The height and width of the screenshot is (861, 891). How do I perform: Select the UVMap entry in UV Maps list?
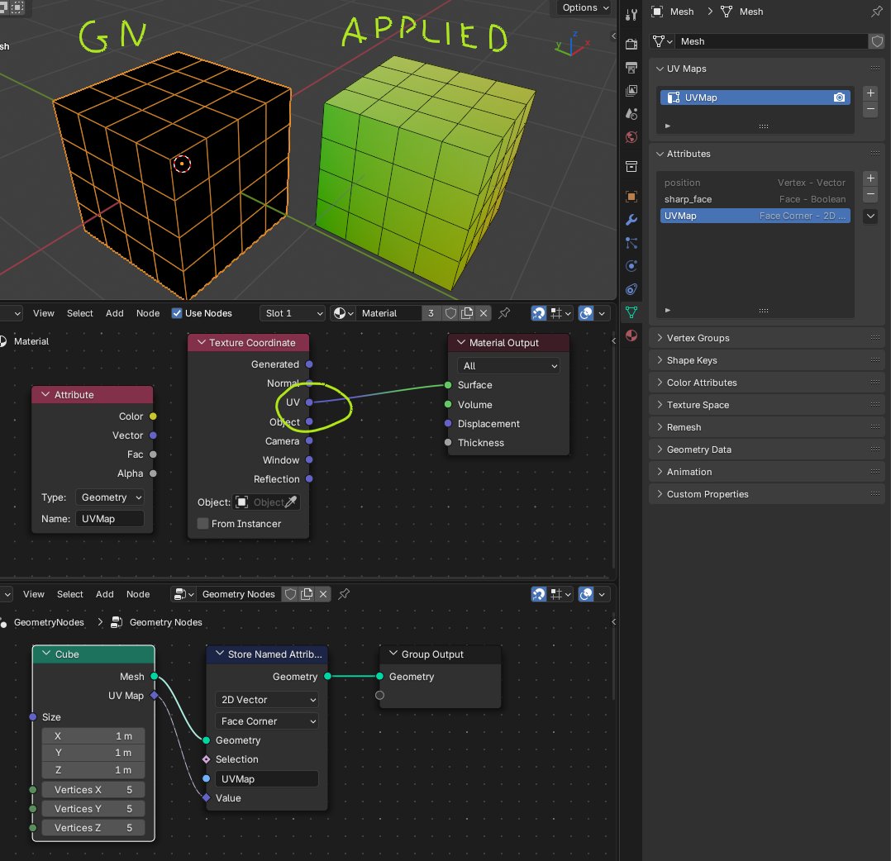(755, 98)
